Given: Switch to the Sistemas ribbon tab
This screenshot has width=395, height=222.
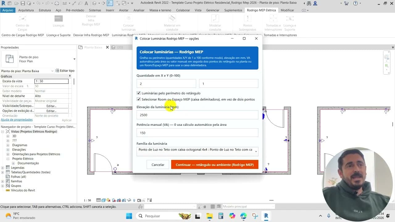Looking at the screenshot, I should (x=95, y=10).
